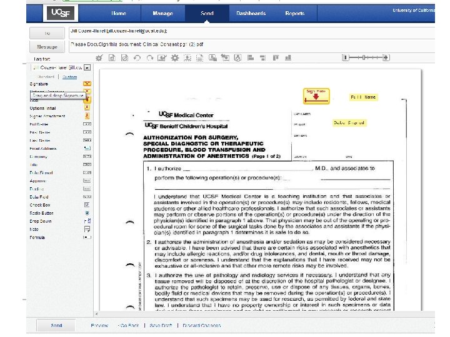
Task: Click the zoom in plus button on the slider
Action: [386, 57]
